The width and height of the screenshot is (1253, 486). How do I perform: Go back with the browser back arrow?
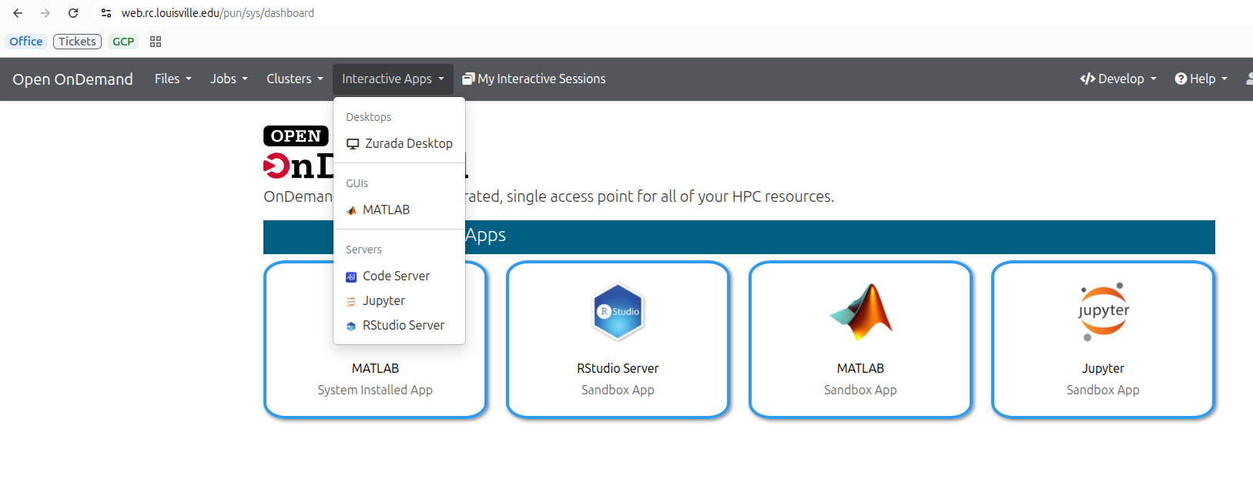click(18, 13)
